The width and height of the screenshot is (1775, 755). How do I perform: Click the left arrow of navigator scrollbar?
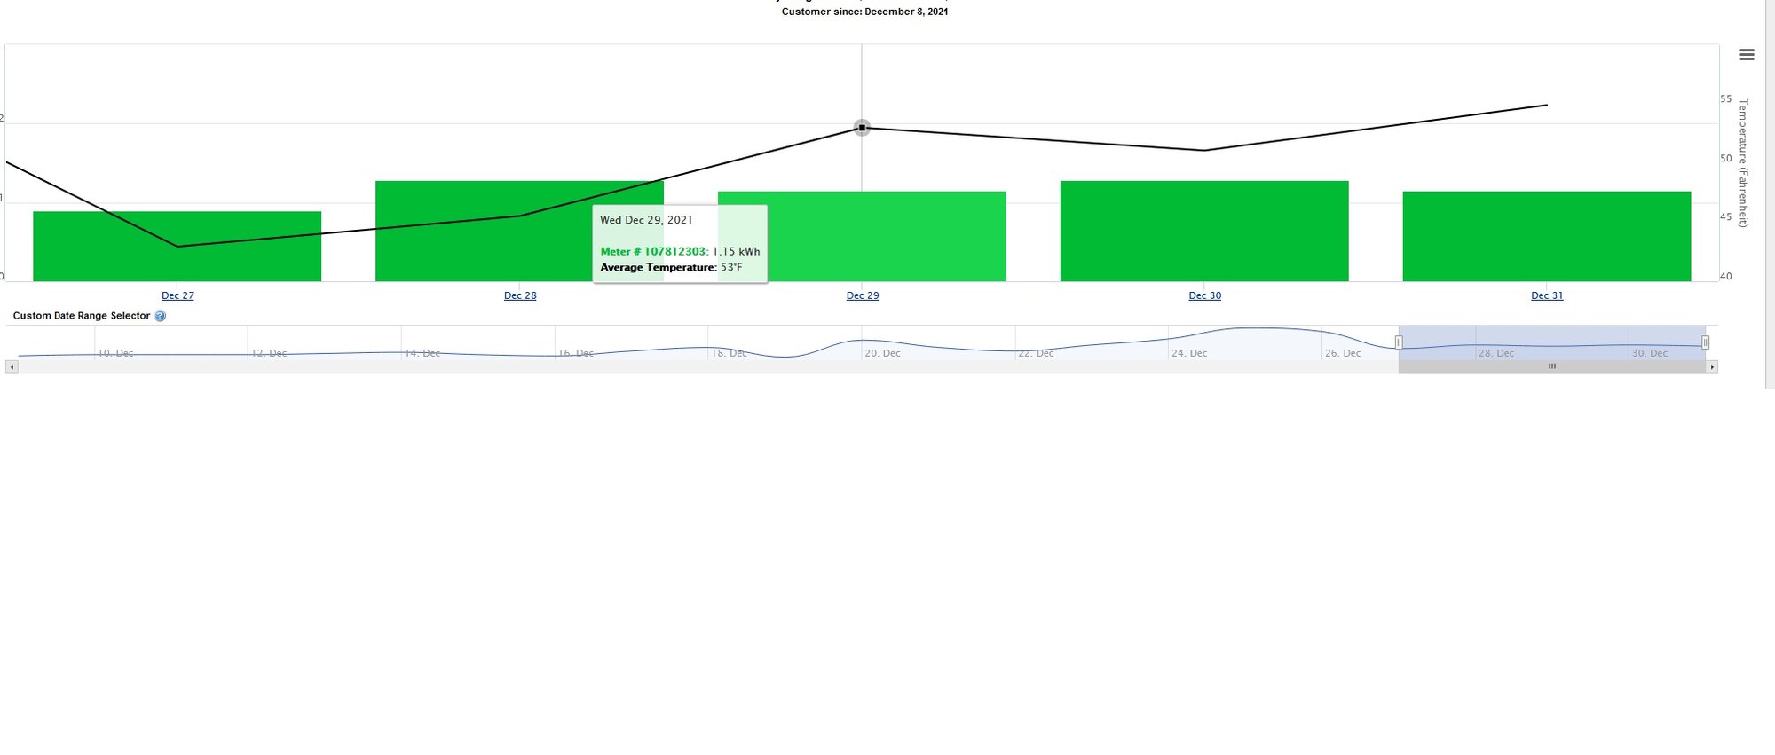12,366
